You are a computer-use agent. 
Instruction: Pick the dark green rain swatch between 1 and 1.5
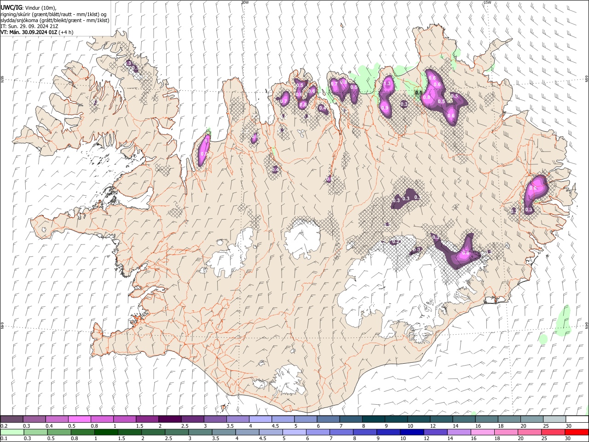tap(106, 432)
